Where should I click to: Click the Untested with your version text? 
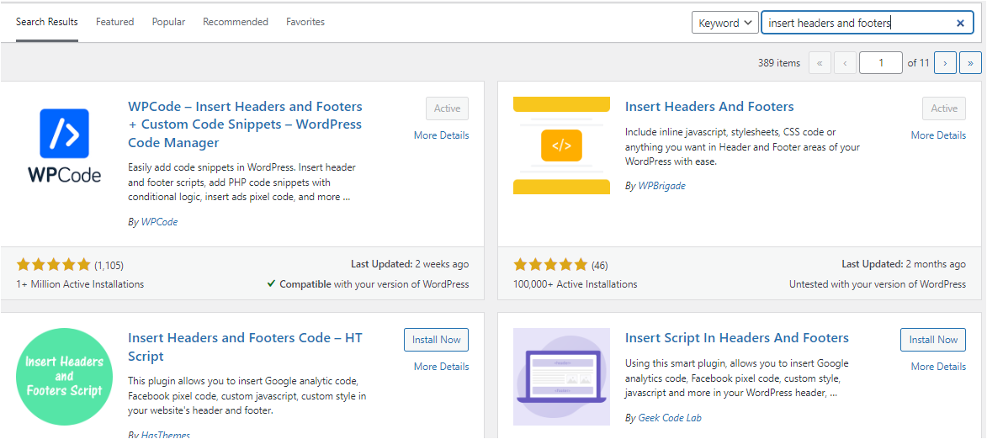coord(878,284)
